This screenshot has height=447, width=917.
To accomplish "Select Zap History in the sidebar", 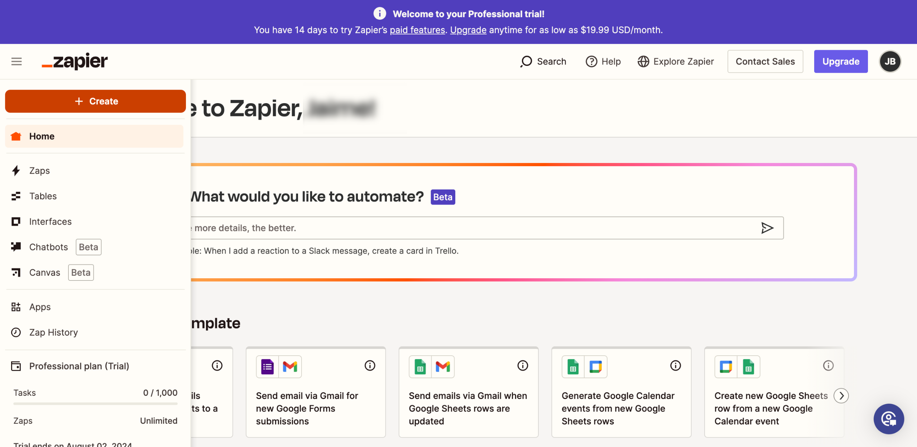I will 53,332.
